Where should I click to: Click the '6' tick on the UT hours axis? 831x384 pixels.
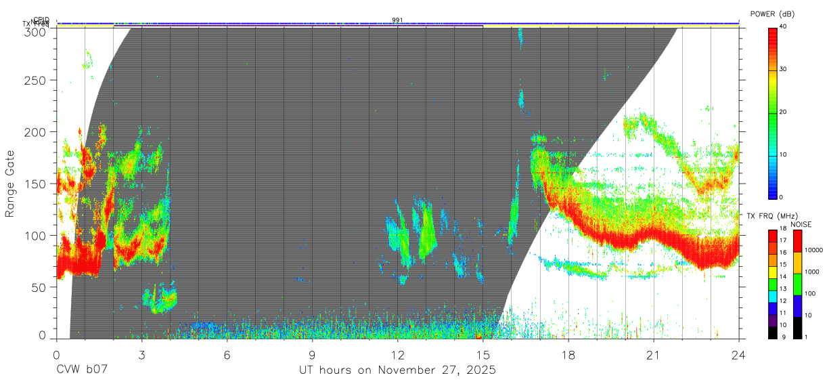click(x=227, y=355)
